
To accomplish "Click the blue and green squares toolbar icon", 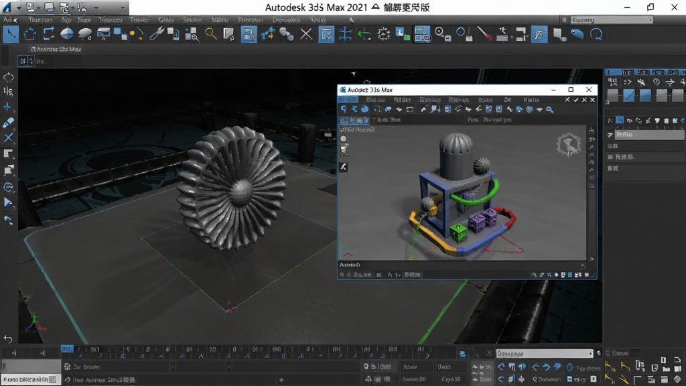I will (403, 34).
